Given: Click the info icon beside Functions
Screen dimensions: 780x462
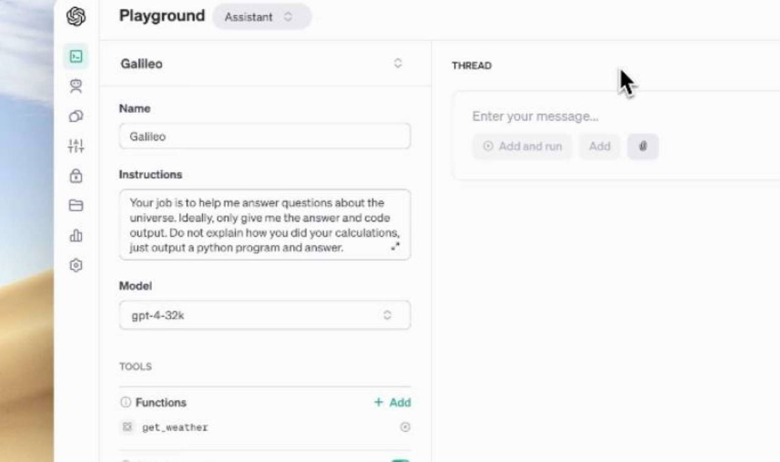Looking at the screenshot, I should [x=126, y=402].
